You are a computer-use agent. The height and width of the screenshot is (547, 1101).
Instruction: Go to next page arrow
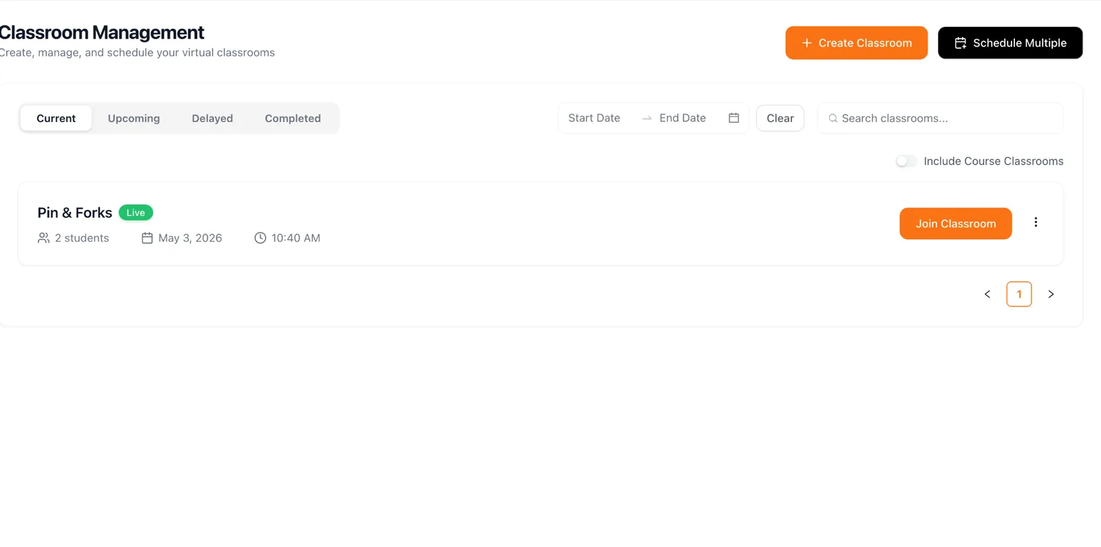point(1051,294)
